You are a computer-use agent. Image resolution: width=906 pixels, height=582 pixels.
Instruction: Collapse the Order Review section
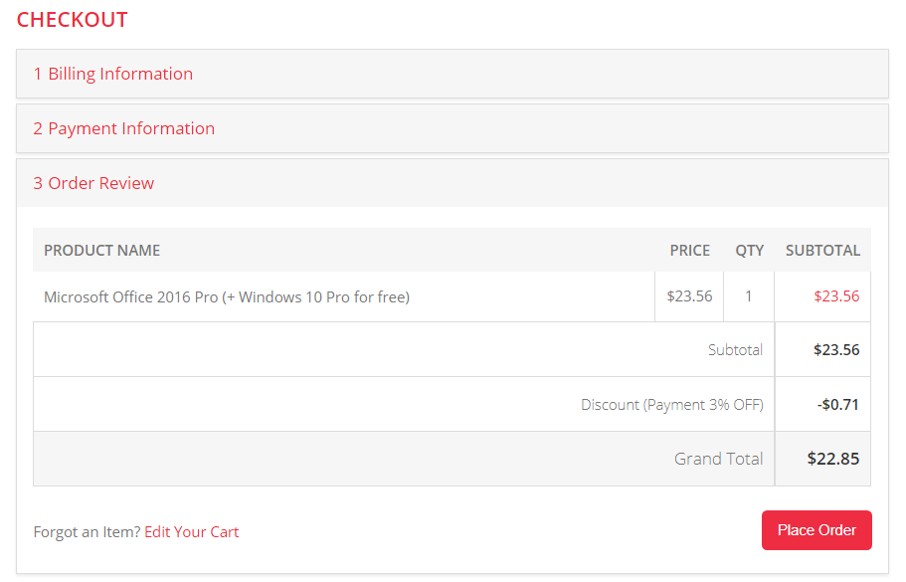(x=94, y=183)
